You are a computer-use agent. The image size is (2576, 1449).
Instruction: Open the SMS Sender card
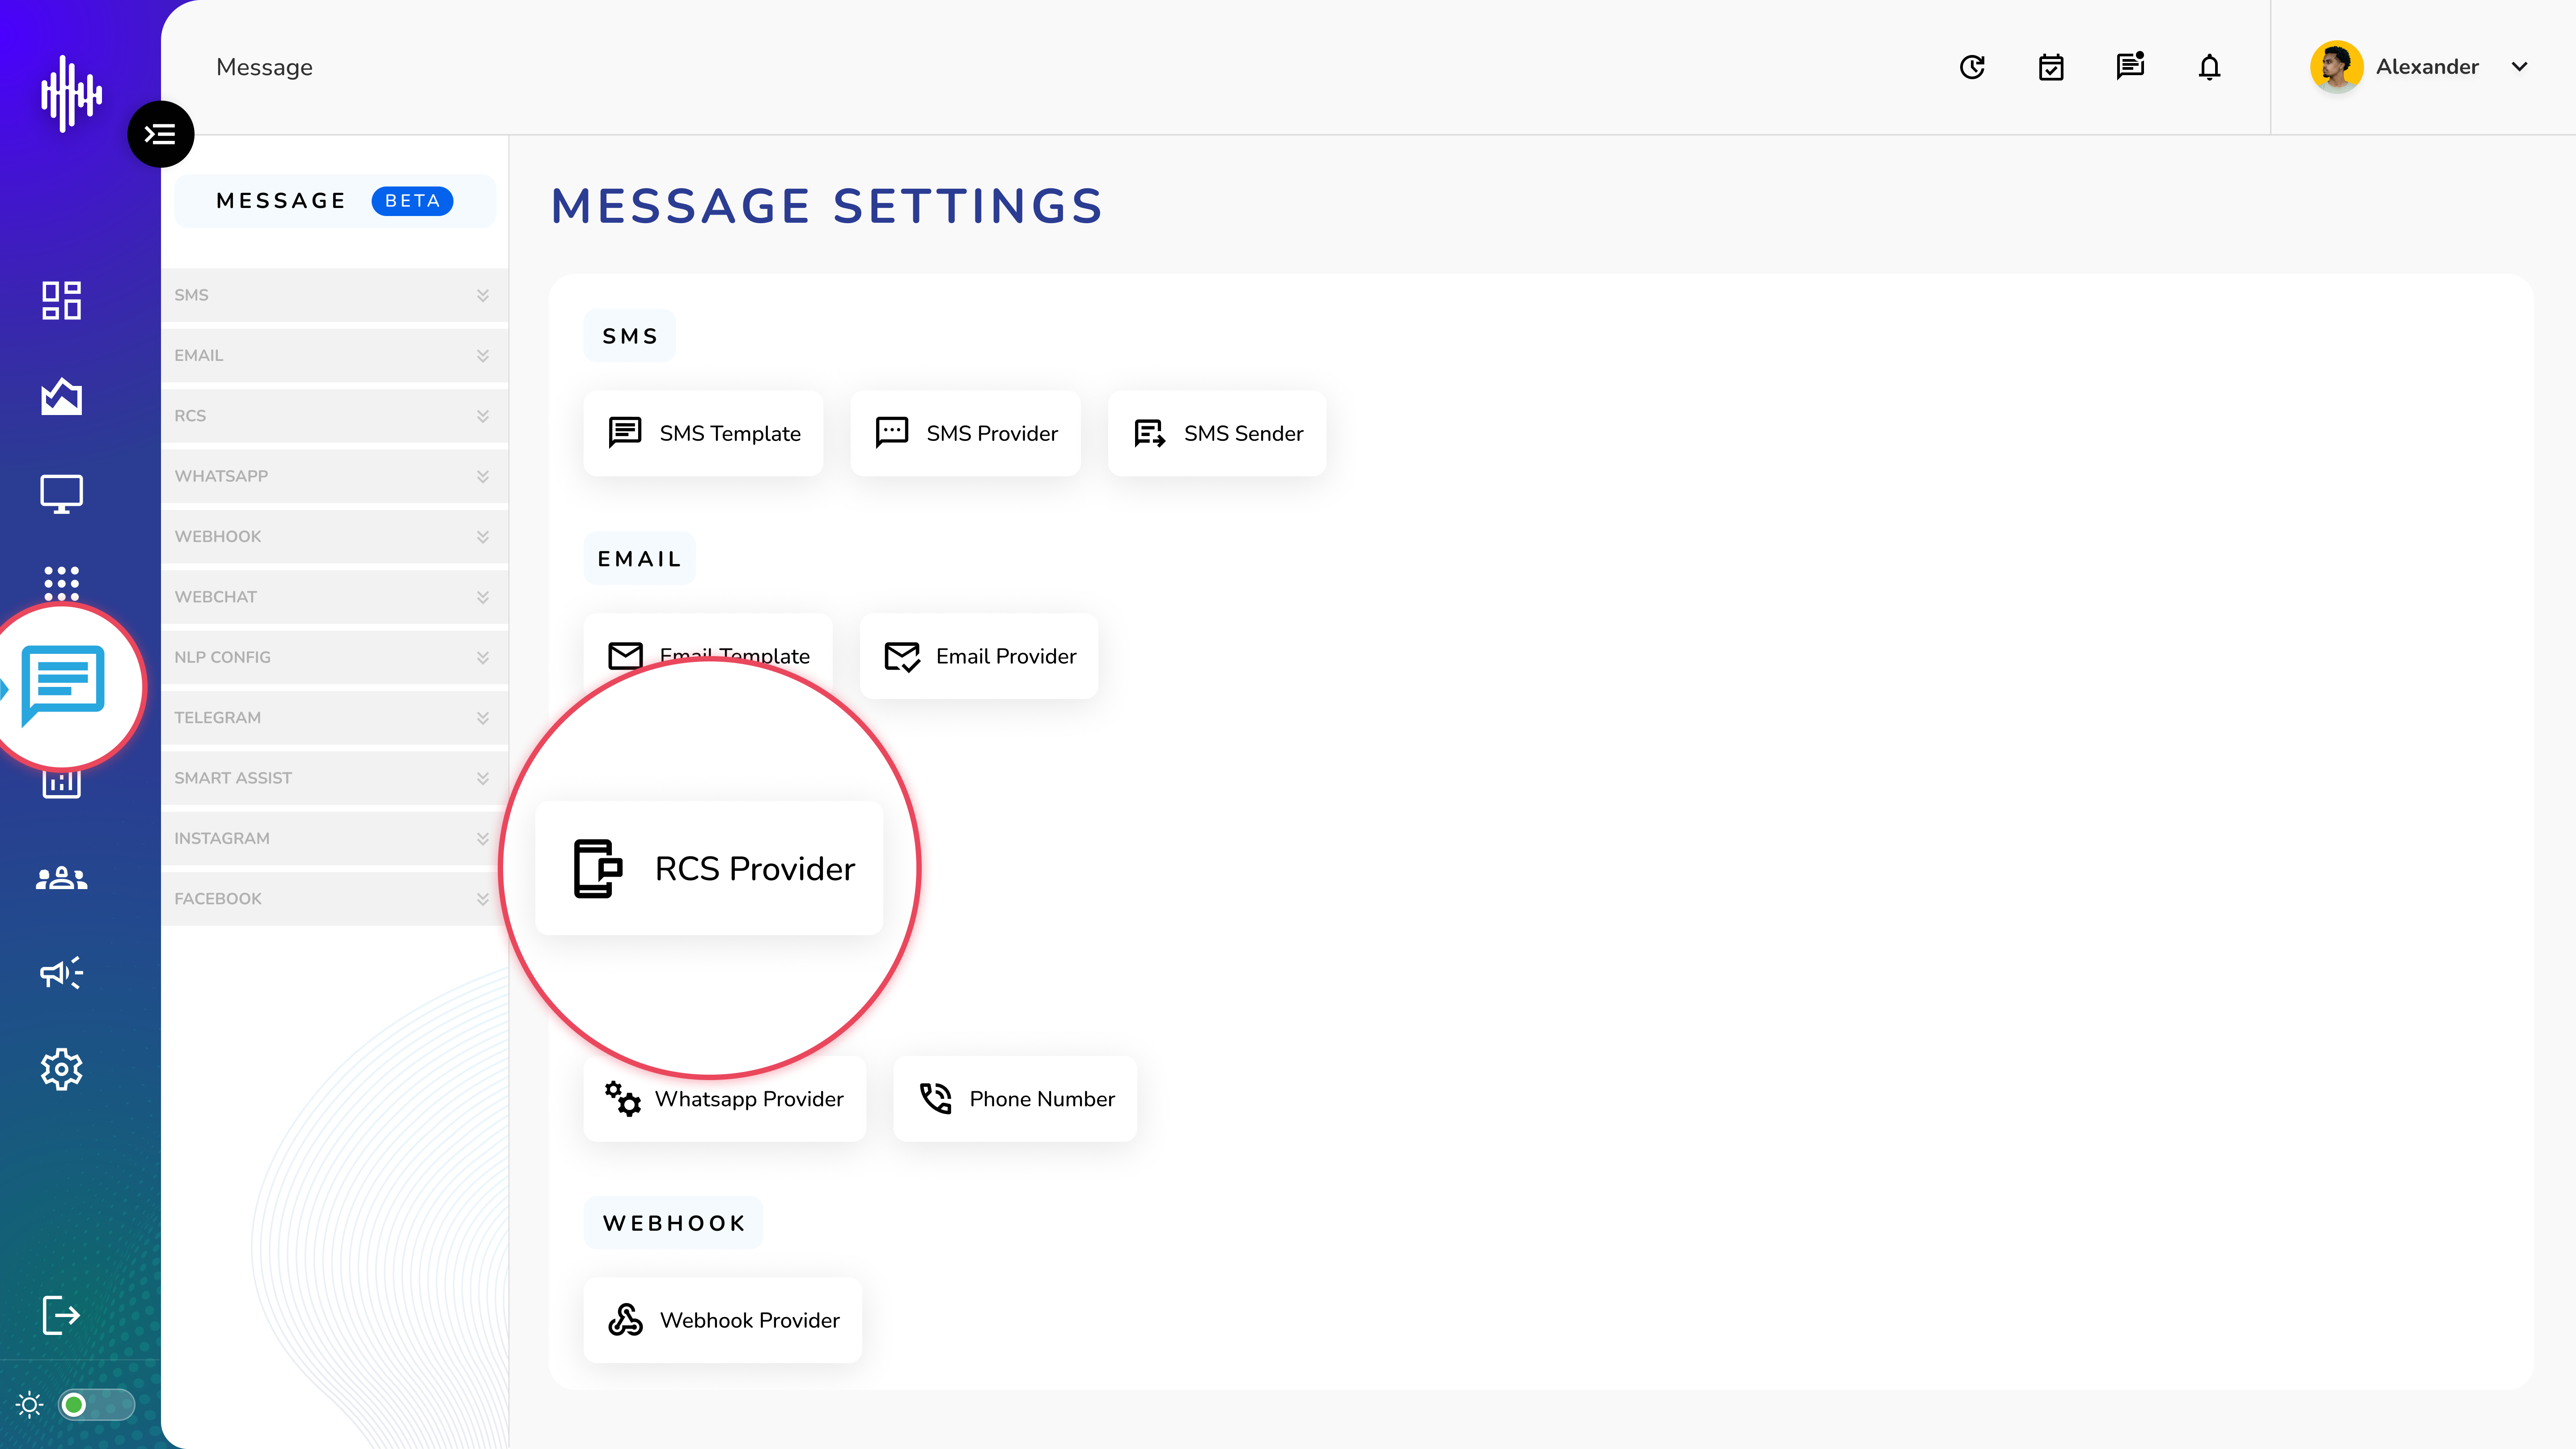(x=1217, y=433)
